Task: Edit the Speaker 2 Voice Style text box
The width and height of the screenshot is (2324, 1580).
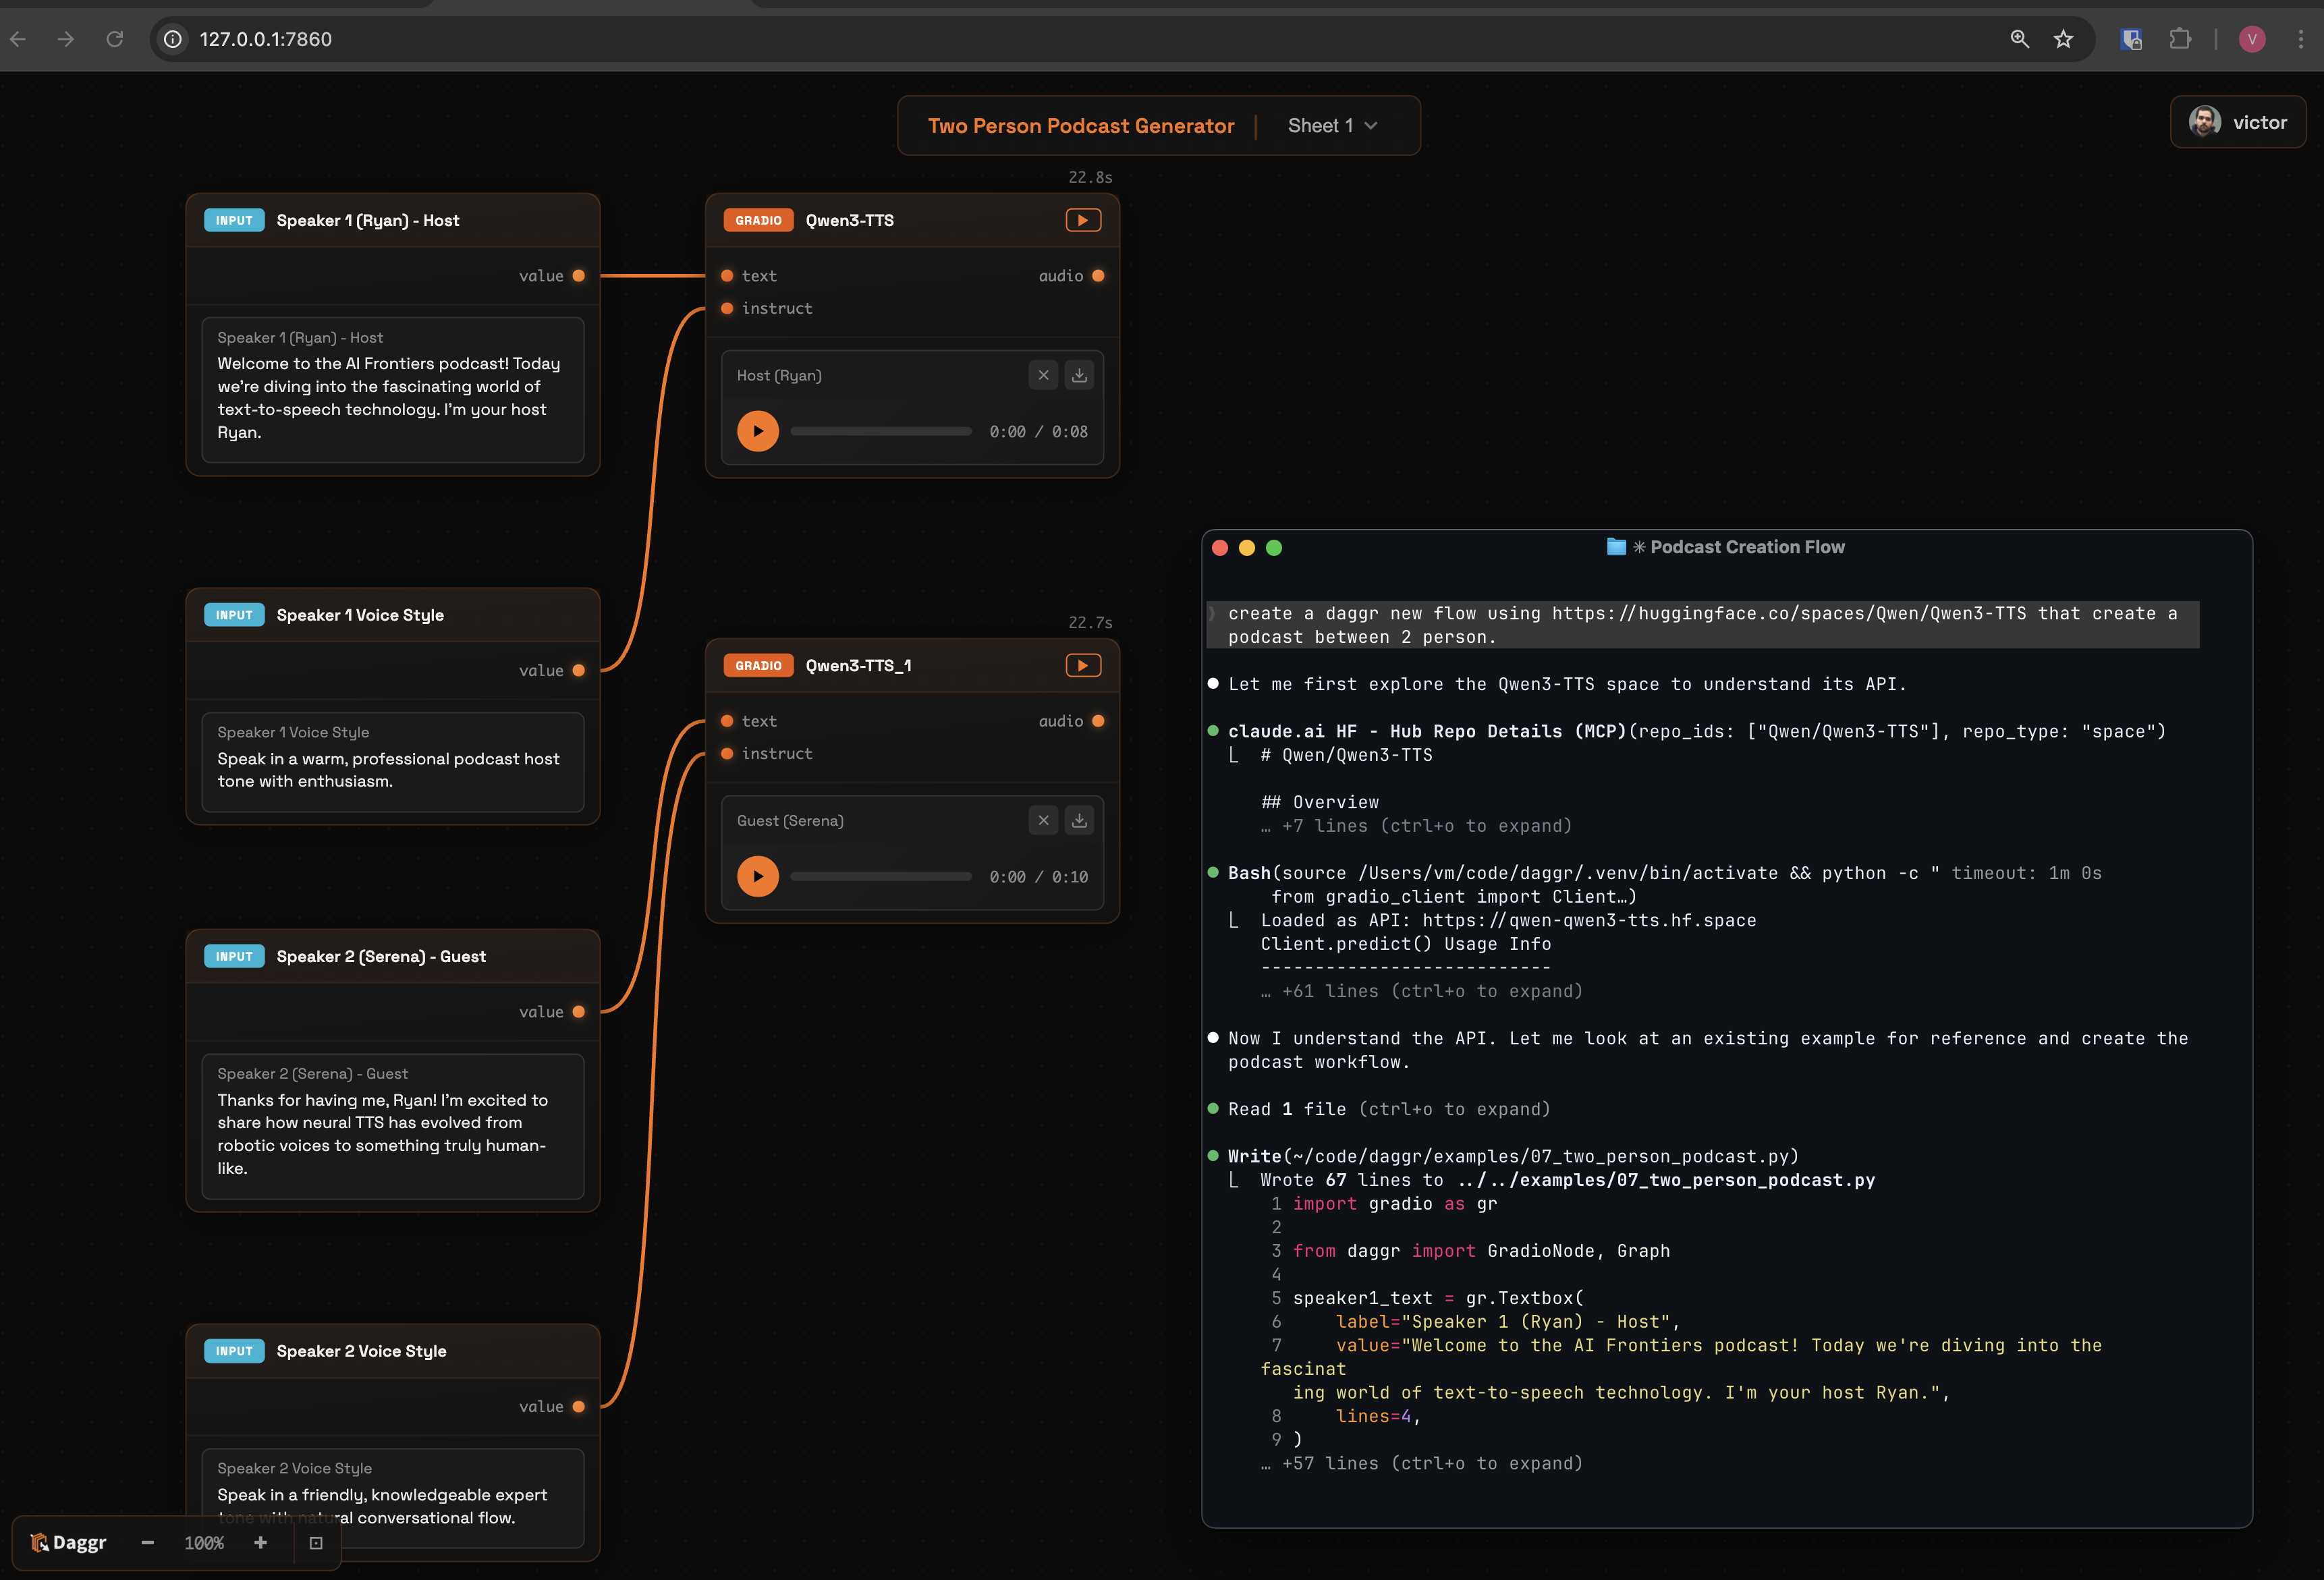Action: tap(393, 1498)
